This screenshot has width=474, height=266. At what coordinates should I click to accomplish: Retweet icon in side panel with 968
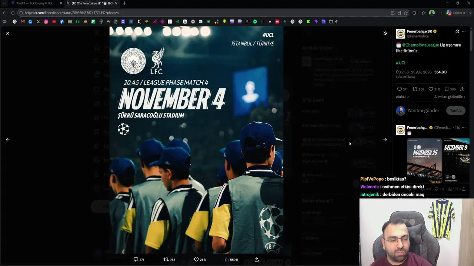coord(415,89)
